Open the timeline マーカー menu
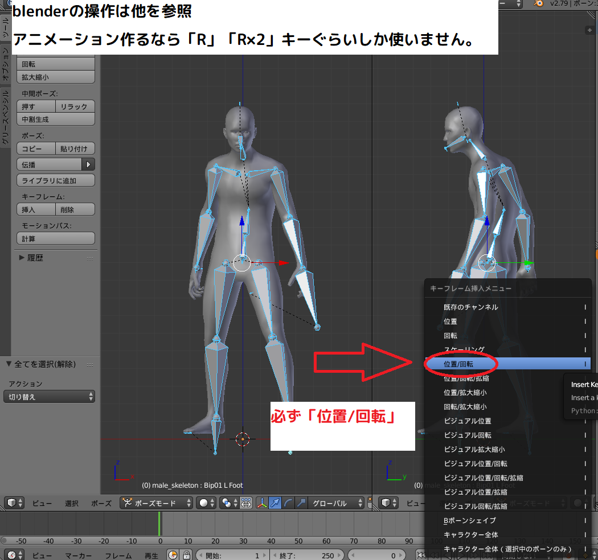 [78, 556]
